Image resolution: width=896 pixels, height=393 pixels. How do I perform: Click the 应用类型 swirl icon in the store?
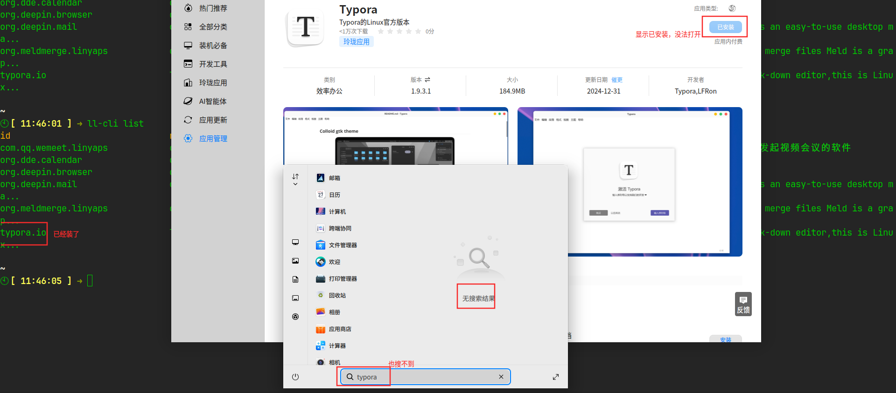(732, 8)
